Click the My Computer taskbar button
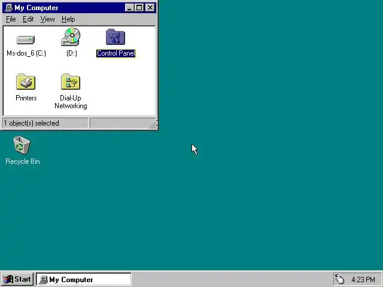383x287 pixels. click(x=84, y=279)
